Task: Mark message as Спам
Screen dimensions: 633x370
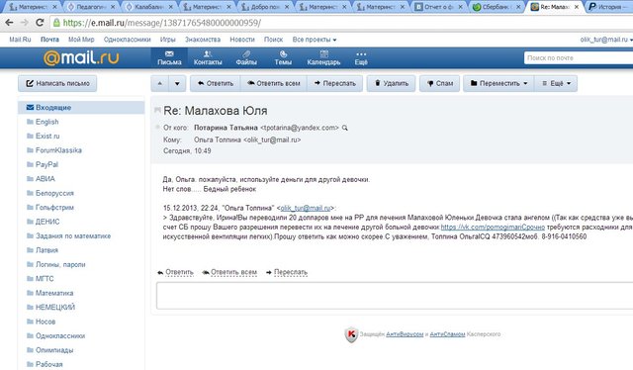Action: click(x=439, y=84)
